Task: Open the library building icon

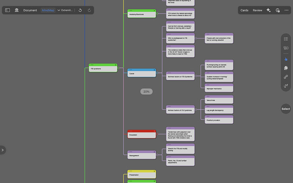Action: click(17, 10)
